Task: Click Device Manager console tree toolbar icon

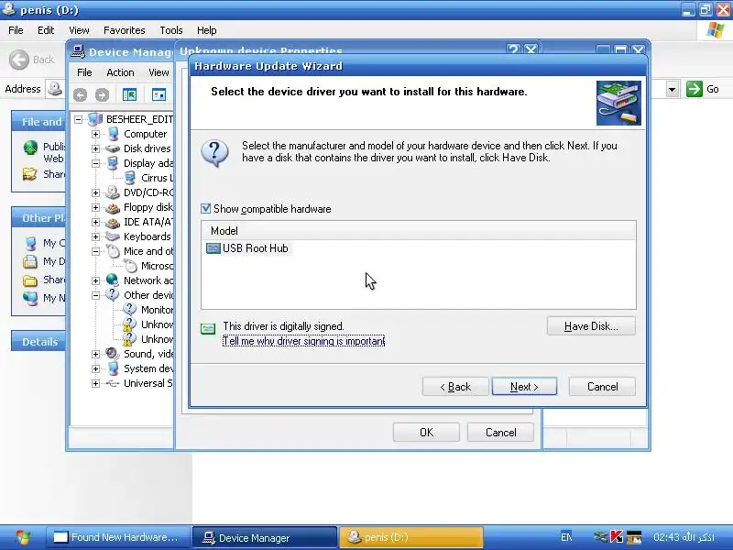Action: click(x=129, y=95)
